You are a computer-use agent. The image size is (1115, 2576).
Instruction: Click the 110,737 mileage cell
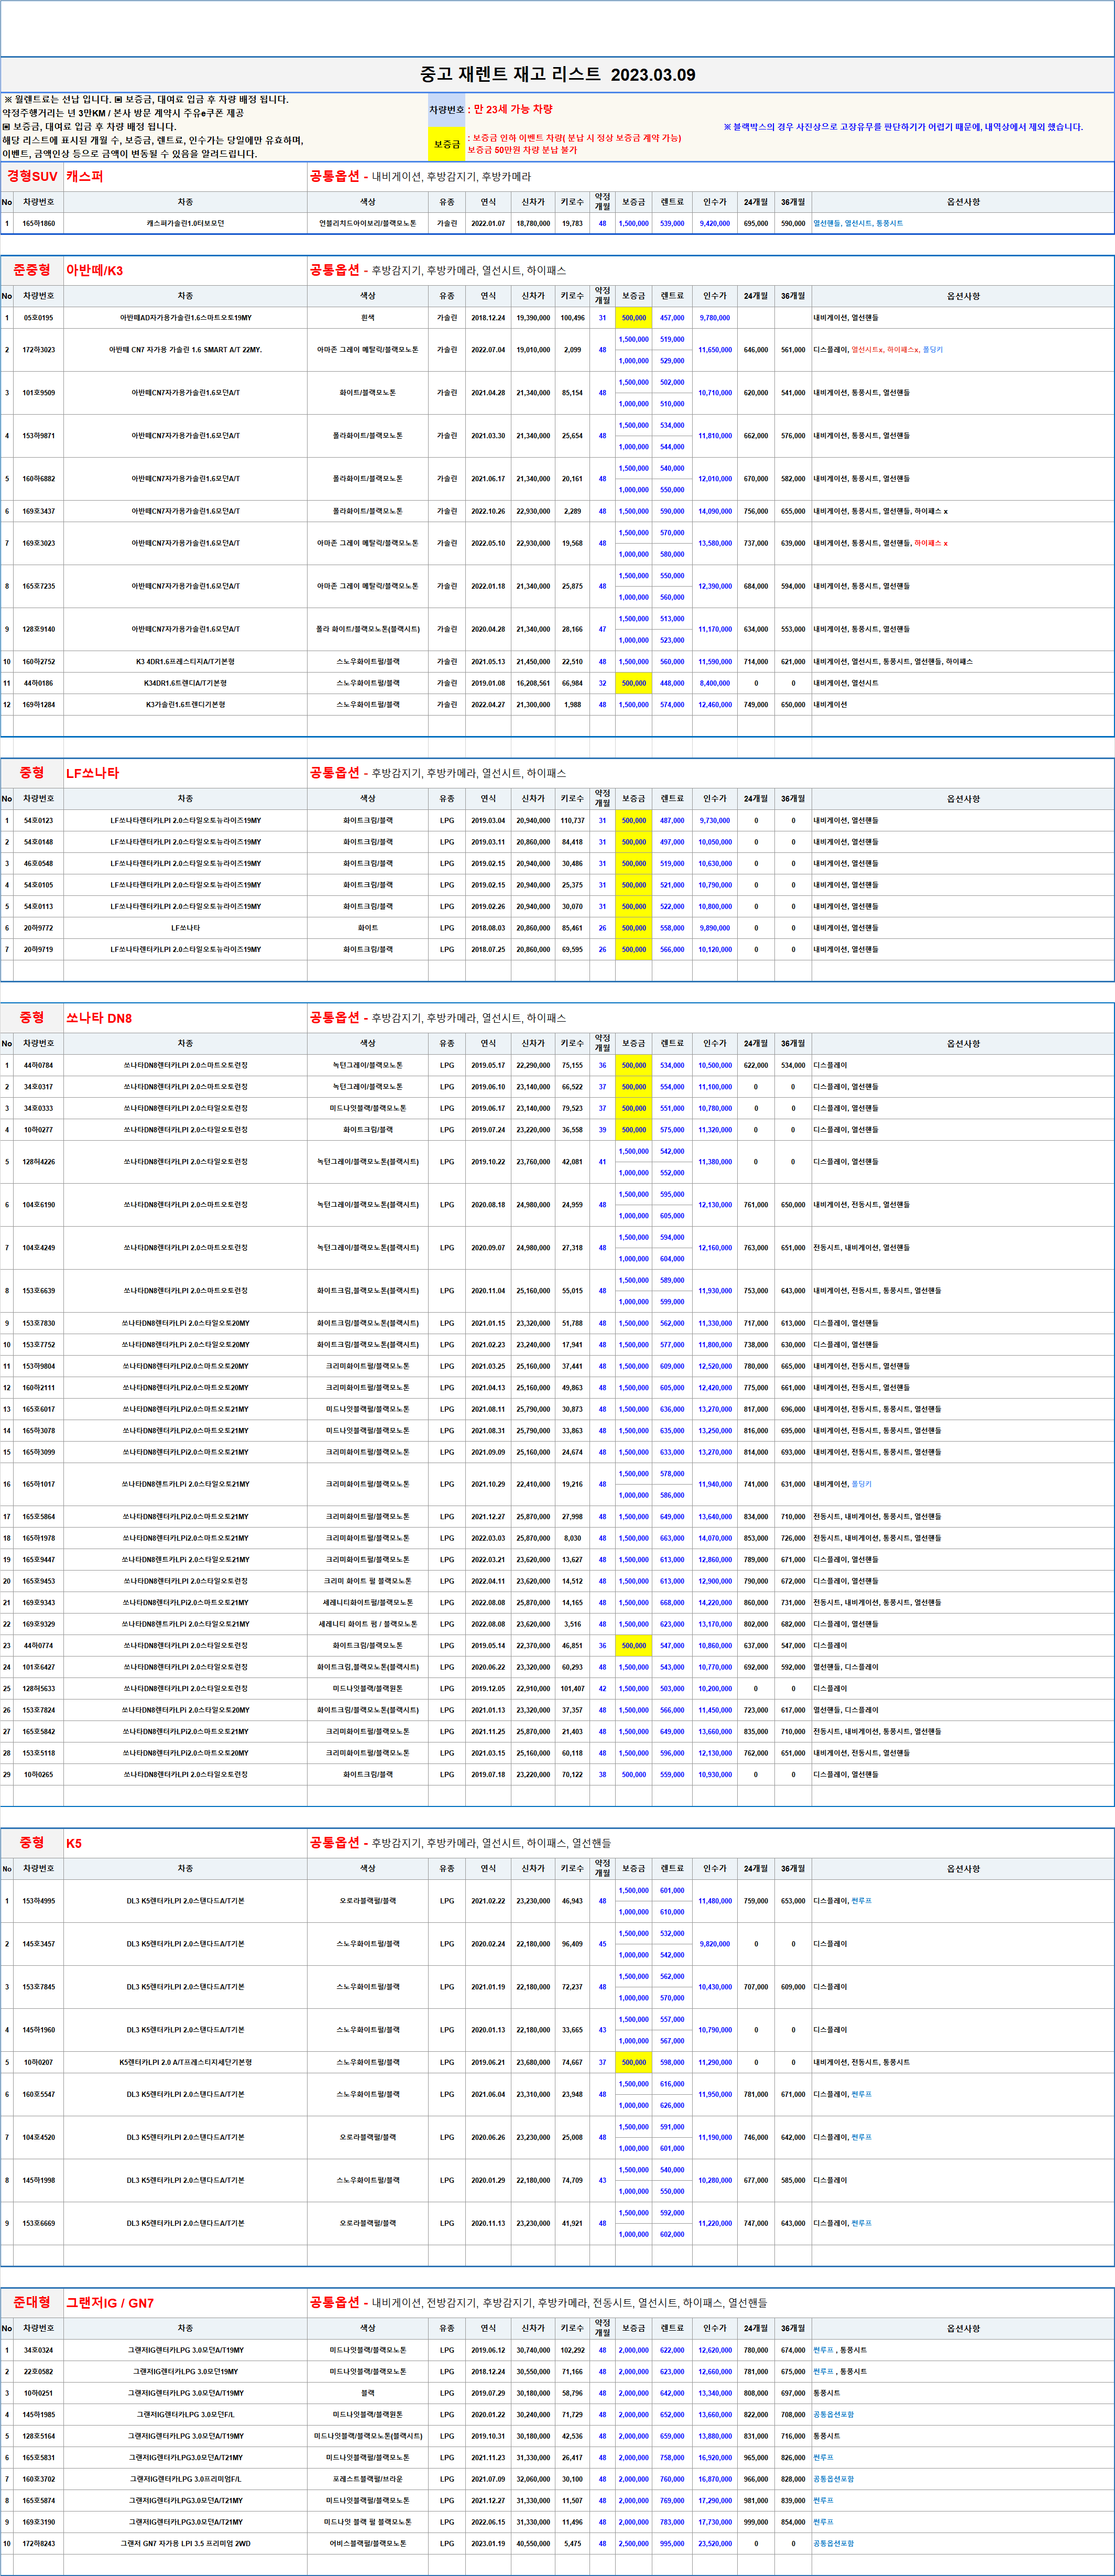pyautogui.click(x=573, y=820)
